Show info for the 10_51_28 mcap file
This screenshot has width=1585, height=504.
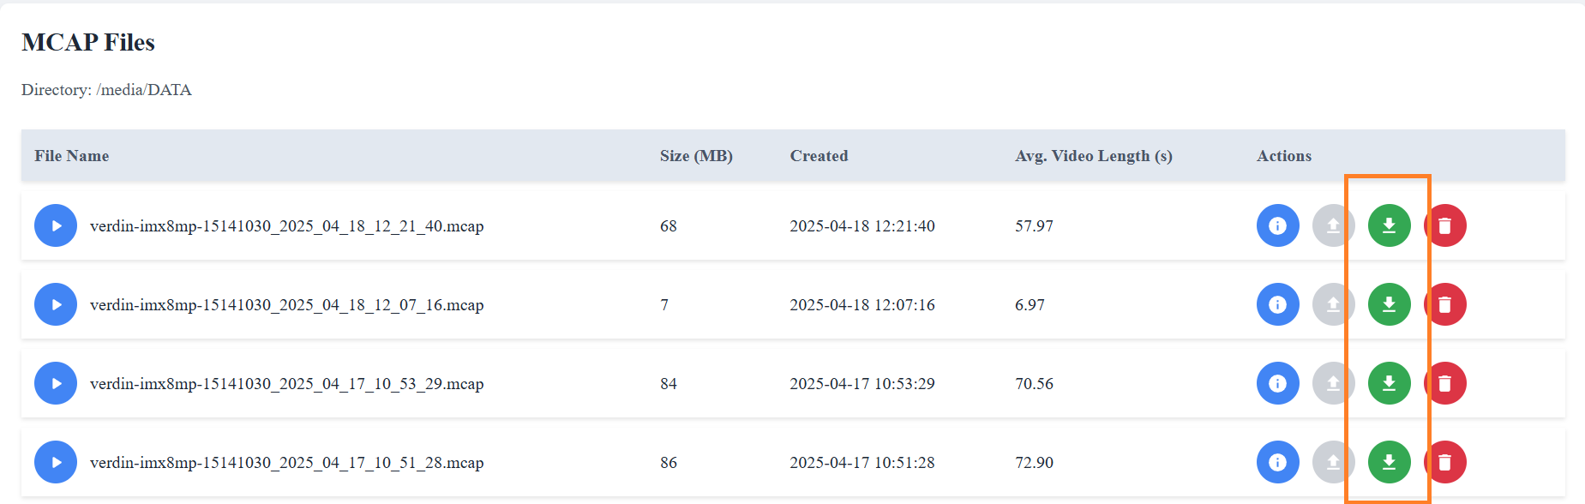tap(1278, 462)
